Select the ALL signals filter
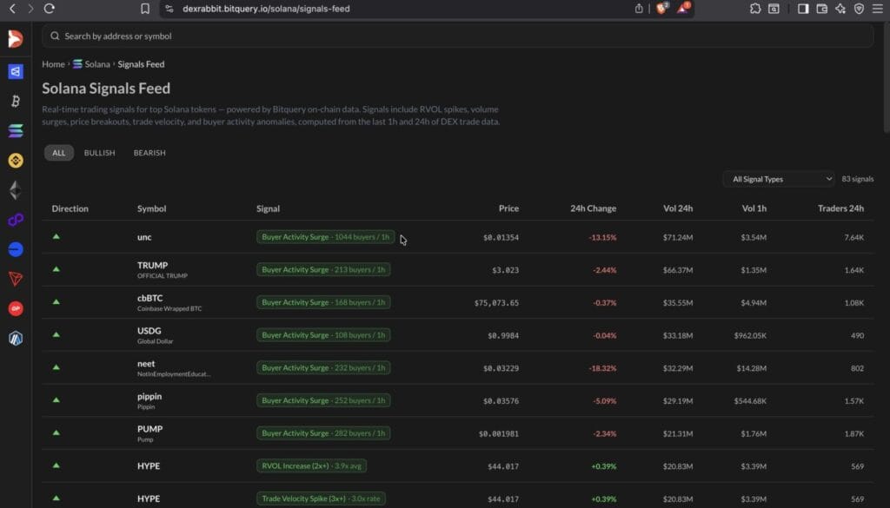 pos(58,153)
